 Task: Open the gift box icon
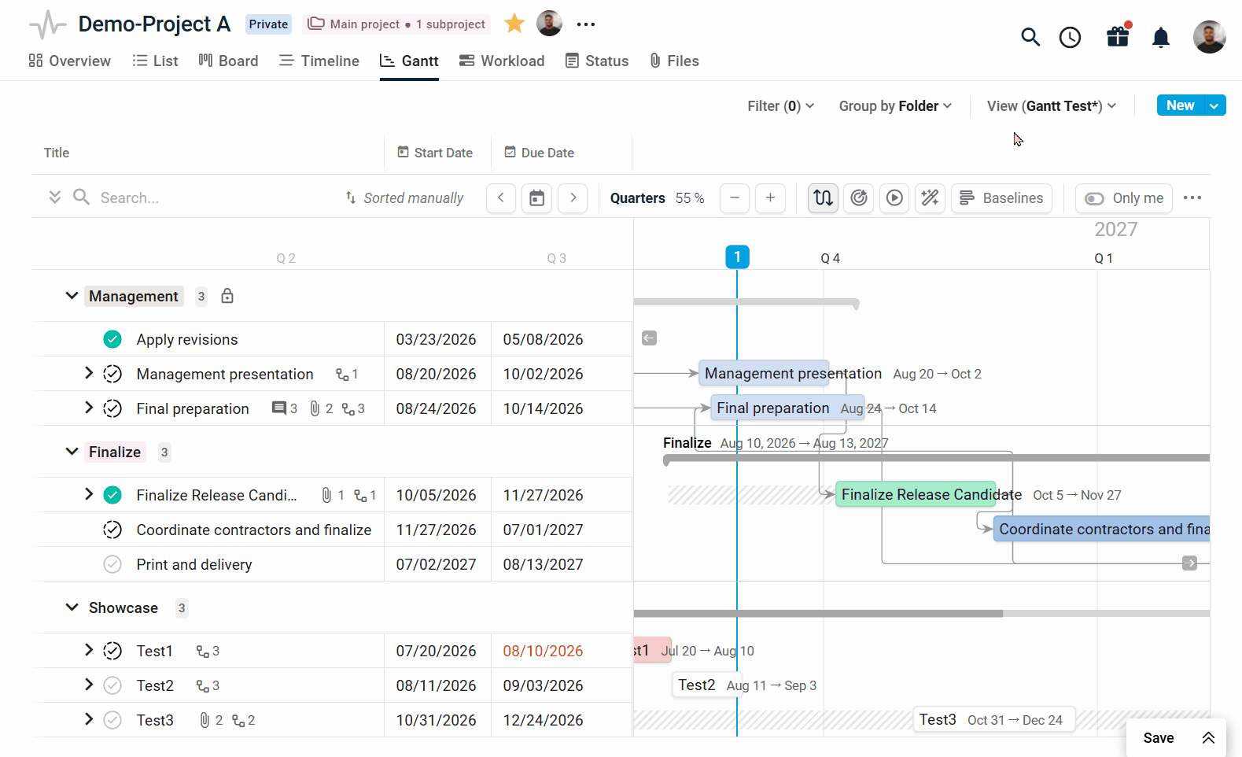coord(1118,36)
